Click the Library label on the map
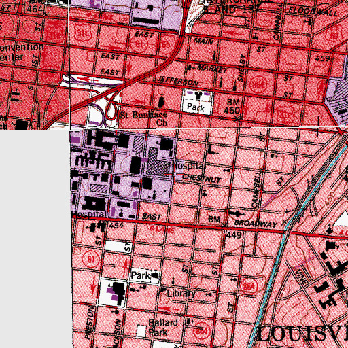The image size is (348, 348). click(181, 294)
